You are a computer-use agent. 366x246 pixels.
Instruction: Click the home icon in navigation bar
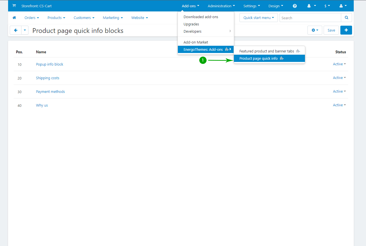(14, 18)
